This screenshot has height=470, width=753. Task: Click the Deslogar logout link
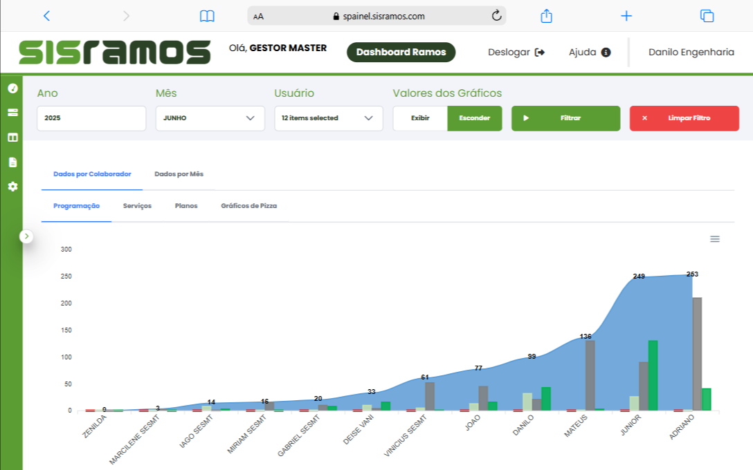click(516, 53)
